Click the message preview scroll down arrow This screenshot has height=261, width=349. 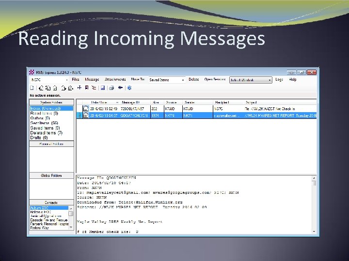pyautogui.click(x=314, y=231)
